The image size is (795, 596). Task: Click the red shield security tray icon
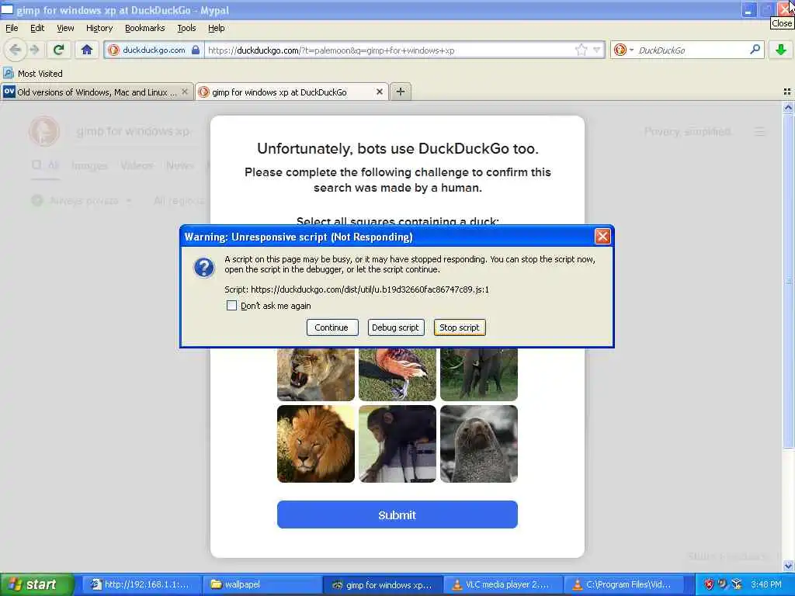709,584
